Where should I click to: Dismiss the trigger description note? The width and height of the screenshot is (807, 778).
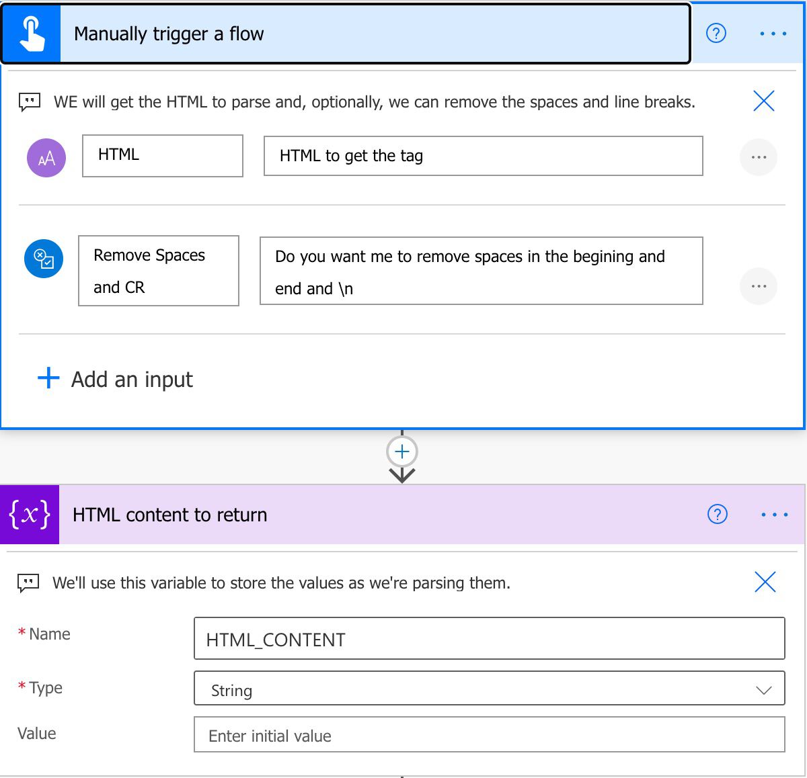pos(763,101)
